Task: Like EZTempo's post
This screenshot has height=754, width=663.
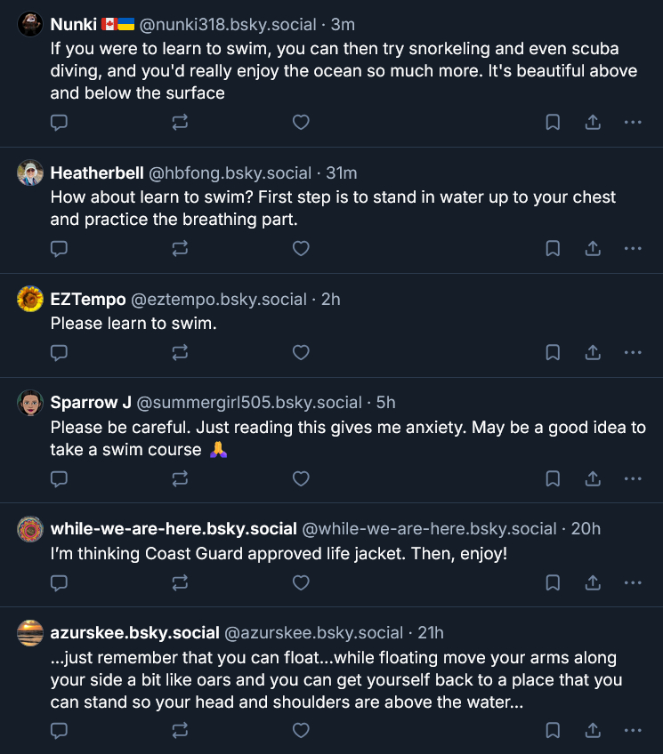Action: pos(301,353)
